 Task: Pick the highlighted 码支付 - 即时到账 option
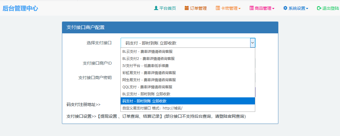146,101
